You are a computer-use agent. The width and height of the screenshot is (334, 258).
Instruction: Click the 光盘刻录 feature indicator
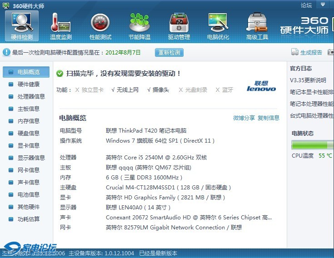coord(193,90)
